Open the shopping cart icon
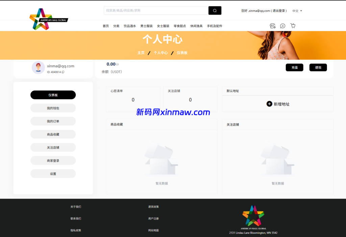 [293, 26]
